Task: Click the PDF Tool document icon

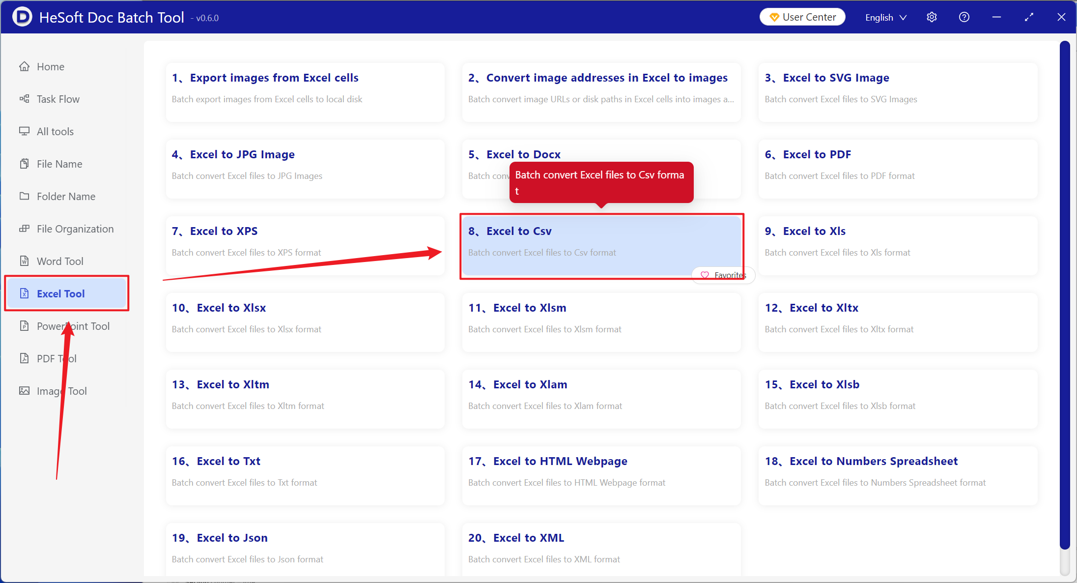Action: click(24, 358)
